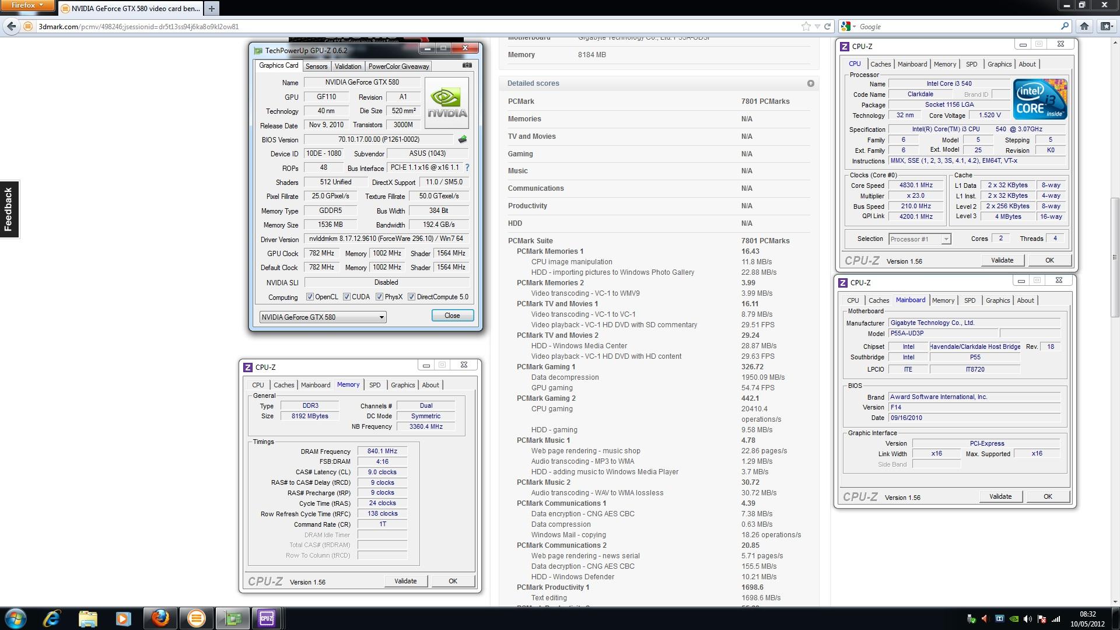
Task: Open Windows Explorer from taskbar
Action: (x=87, y=618)
